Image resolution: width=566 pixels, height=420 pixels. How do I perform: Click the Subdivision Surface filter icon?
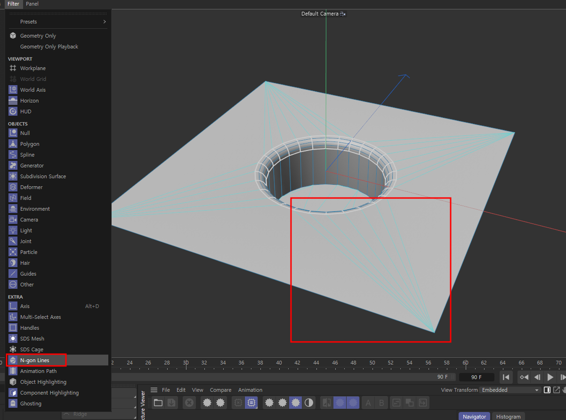tap(13, 176)
